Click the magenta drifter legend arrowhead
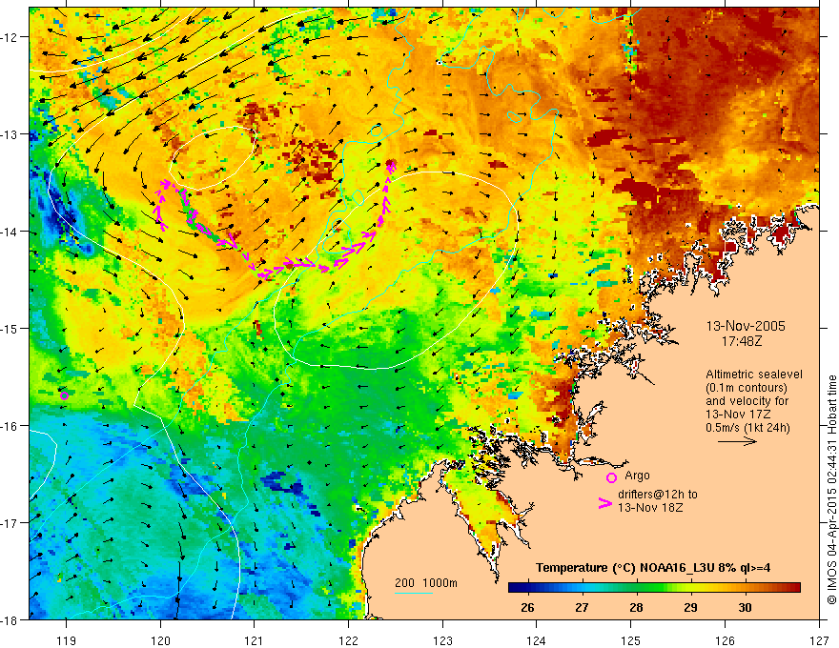 tap(605, 503)
